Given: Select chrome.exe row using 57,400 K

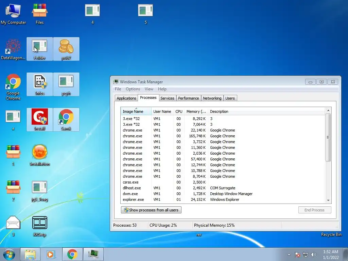Looking at the screenshot, I should coord(223,159).
